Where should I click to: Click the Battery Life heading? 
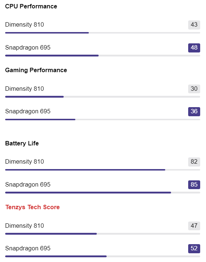[22, 143]
